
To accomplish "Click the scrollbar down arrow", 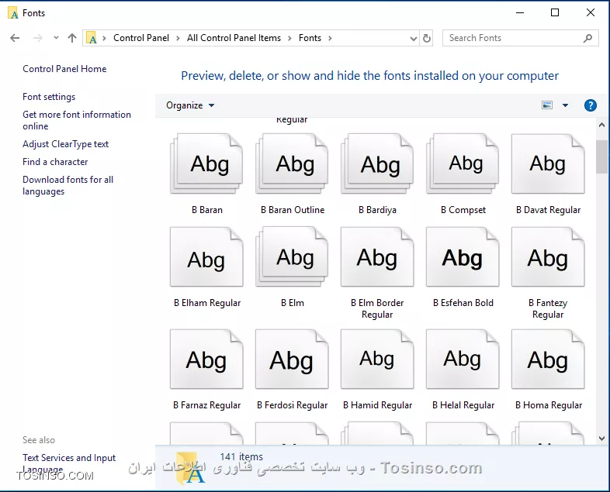I will click(601, 439).
